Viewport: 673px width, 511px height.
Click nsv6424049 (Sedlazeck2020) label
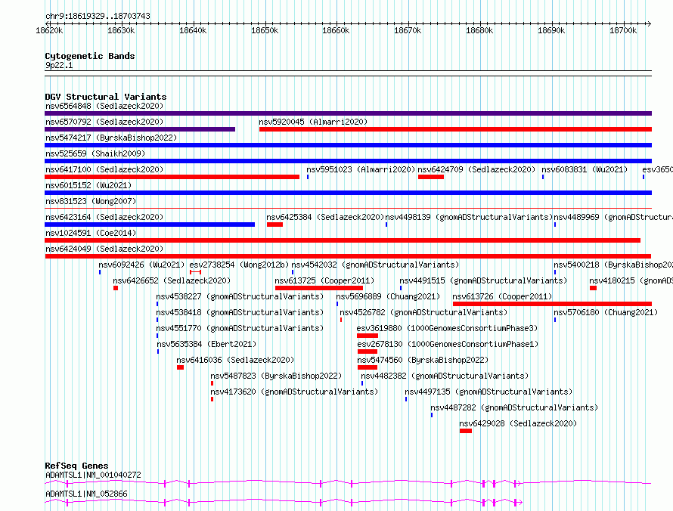[x=104, y=249]
